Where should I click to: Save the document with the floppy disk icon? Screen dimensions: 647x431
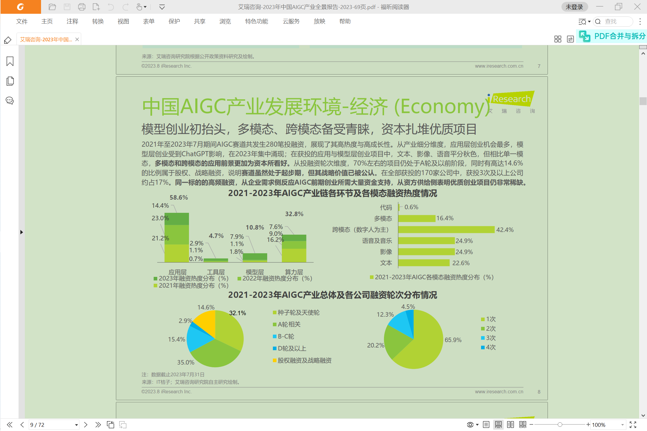coord(67,7)
